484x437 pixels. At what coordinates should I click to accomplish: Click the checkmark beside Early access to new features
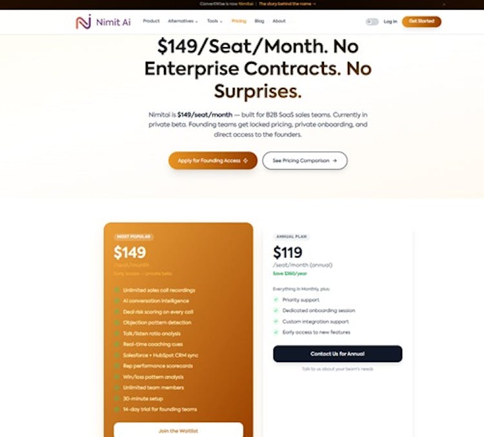tap(276, 332)
